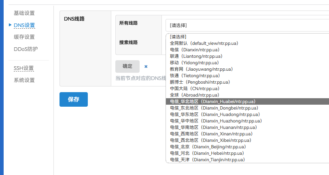Open SSH设置 in the sidebar
This screenshot has width=329, height=175.
click(24, 68)
